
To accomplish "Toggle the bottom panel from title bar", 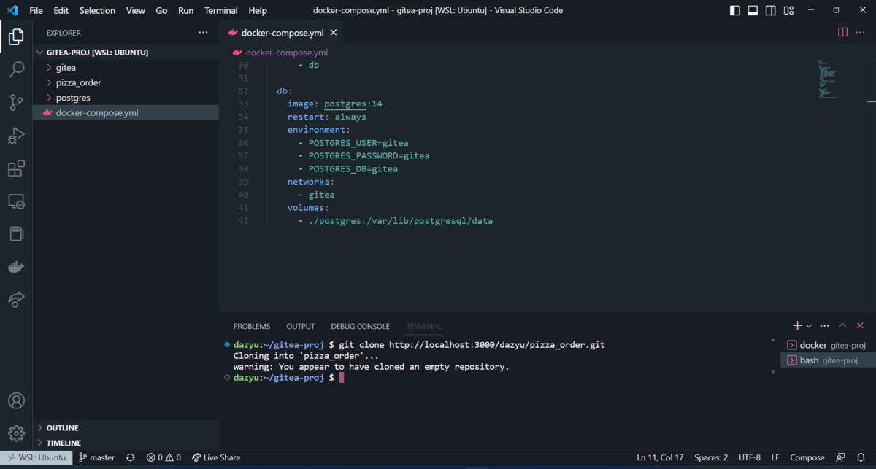I will pos(753,10).
